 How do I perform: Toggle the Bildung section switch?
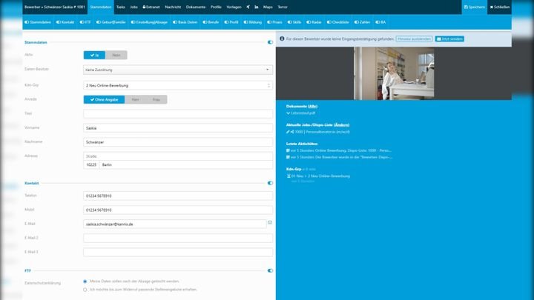pos(245,22)
